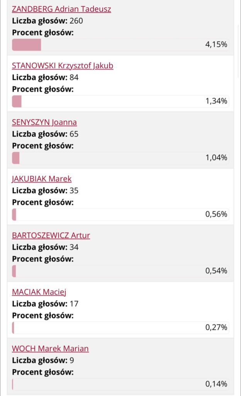
Task: Click Senyszyn's 1,04% vote bar
Action: (x=16, y=158)
